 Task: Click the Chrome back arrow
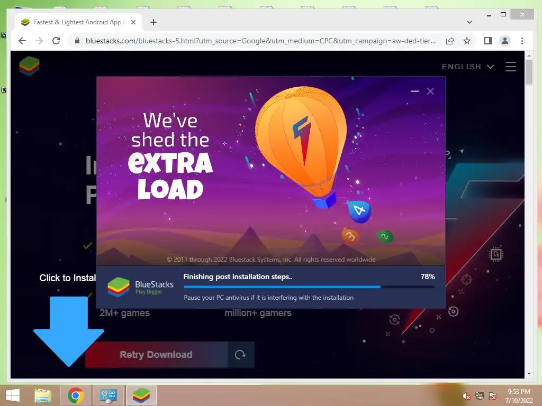pos(22,41)
